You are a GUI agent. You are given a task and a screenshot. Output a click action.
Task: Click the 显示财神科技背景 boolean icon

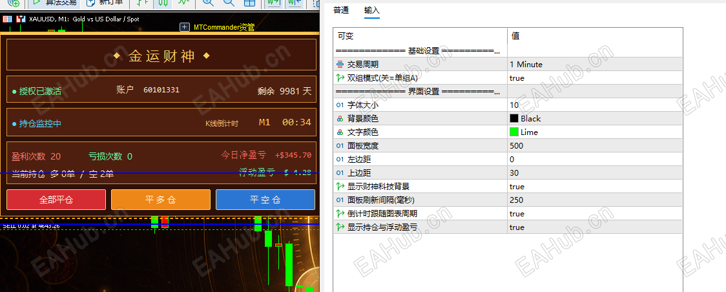pos(340,187)
